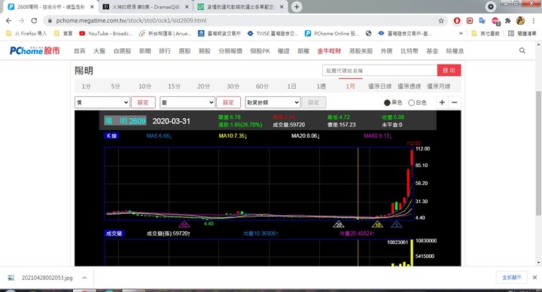The height and width of the screenshot is (292, 542).
Task: Click the purple 60 MA triangle marker
Action: (x=184, y=224)
